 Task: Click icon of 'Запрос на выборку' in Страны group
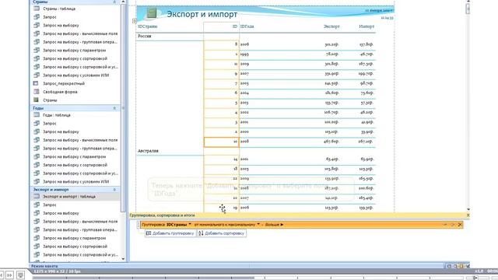pyautogui.click(x=37, y=25)
